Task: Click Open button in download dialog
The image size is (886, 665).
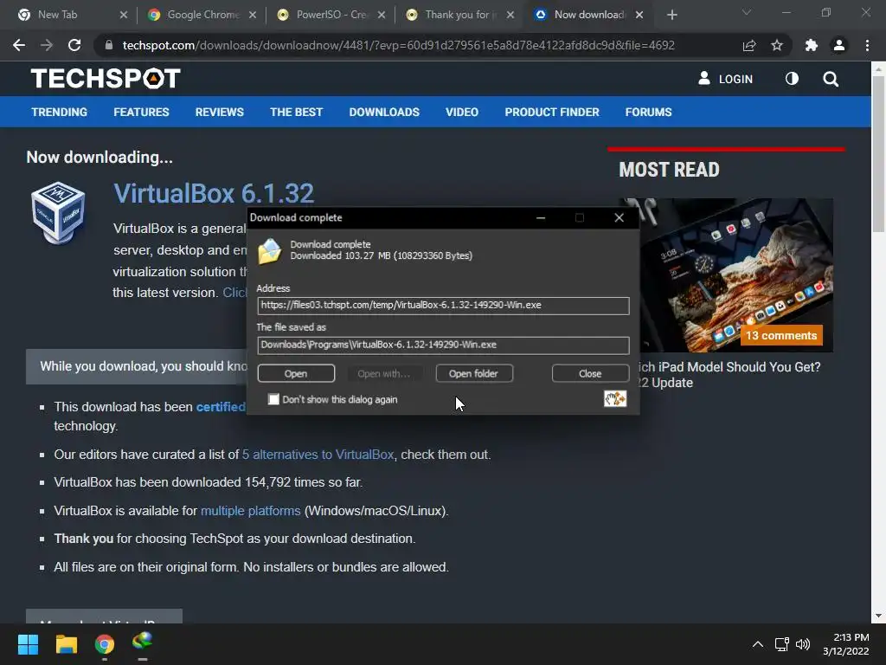Action: pos(296,373)
